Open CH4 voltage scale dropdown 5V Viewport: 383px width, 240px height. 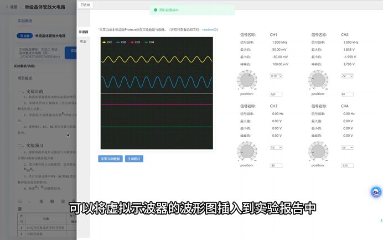347,148
